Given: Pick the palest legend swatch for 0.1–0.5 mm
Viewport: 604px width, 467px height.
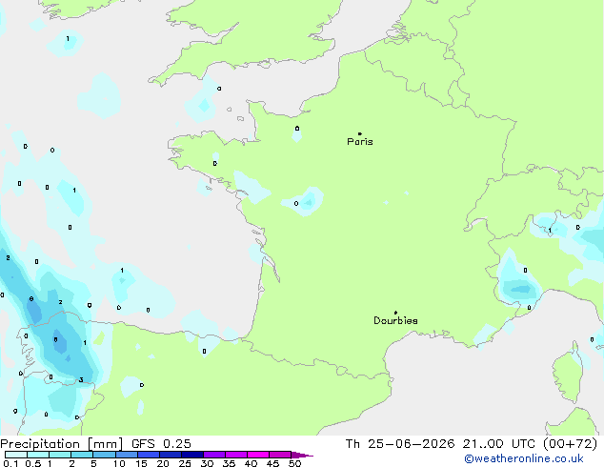Looking at the screenshot, I should [x=16, y=455].
